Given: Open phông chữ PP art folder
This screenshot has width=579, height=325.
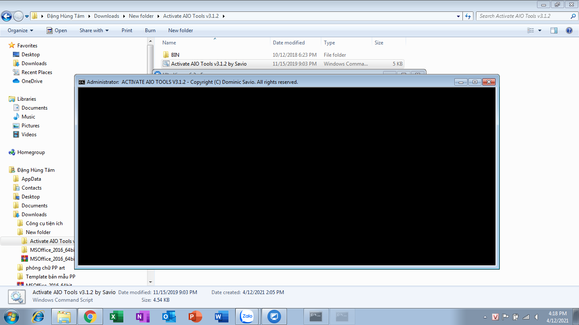Looking at the screenshot, I should (x=45, y=268).
